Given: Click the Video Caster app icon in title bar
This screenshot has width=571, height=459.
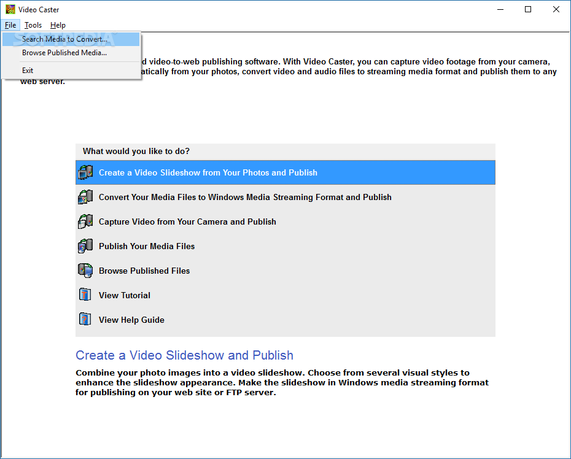Looking at the screenshot, I should [x=10, y=9].
